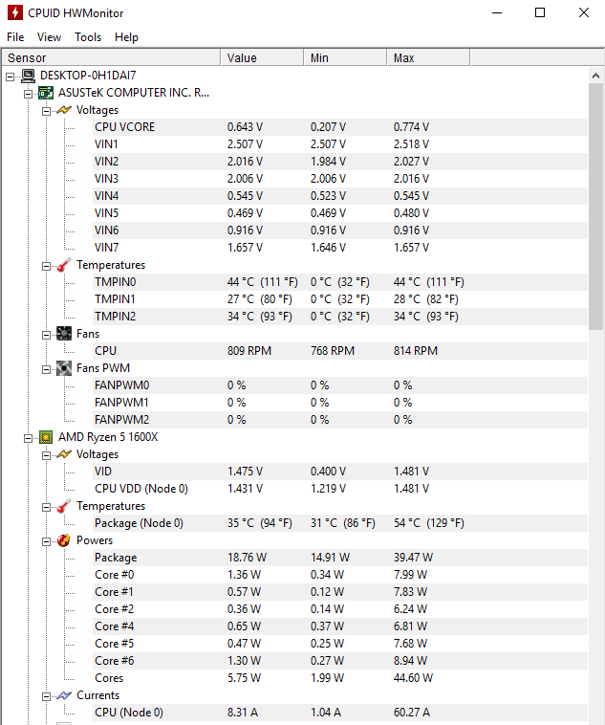Collapse the DESKTOP-0H1DAI7 root node

[11, 77]
